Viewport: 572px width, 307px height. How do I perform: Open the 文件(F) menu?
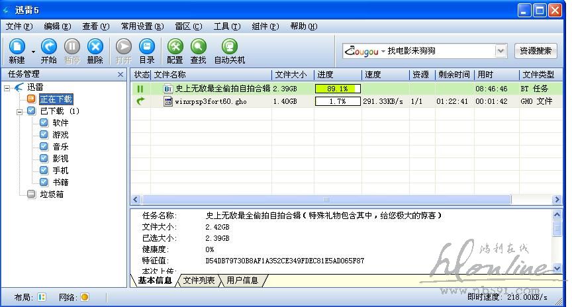tap(19, 26)
